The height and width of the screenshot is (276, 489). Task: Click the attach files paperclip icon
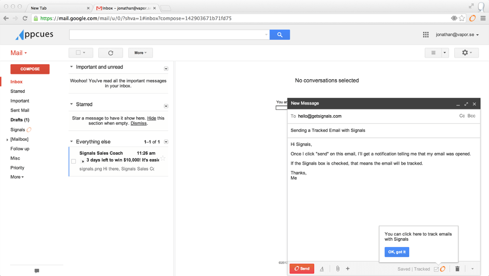click(338, 269)
